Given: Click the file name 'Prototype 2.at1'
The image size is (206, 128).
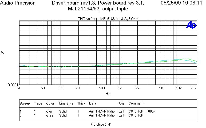Looking at the screenshot, I should [x=101, y=124].
